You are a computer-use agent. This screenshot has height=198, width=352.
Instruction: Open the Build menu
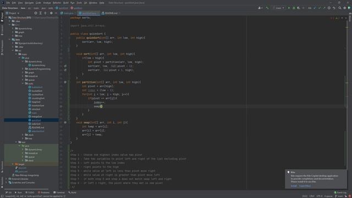click(x=66, y=3)
